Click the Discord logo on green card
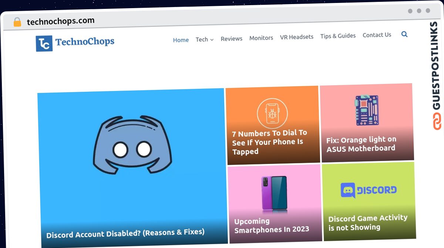 coord(369,190)
